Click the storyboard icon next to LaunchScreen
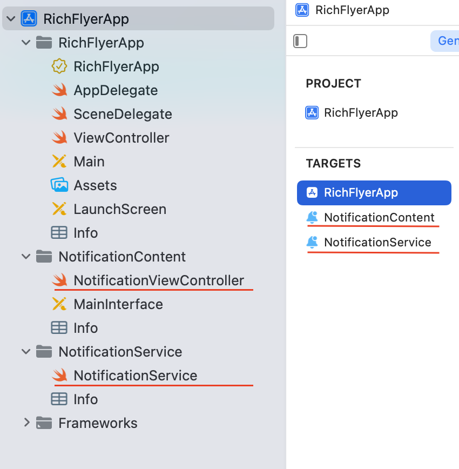The image size is (459, 469). 59,209
